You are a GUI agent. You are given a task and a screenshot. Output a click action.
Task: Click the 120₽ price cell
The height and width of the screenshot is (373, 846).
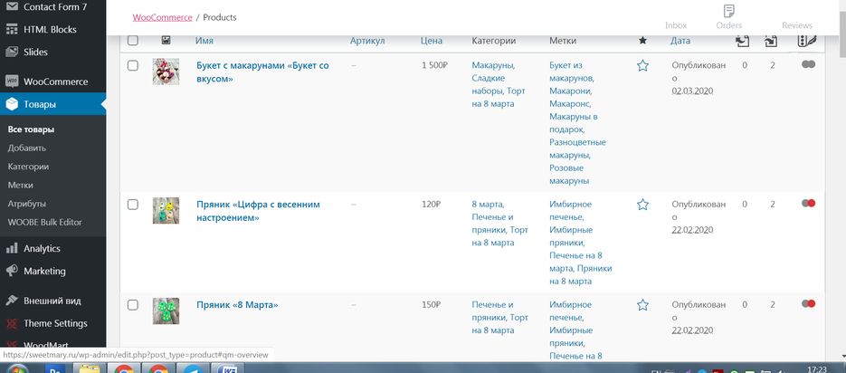pos(432,205)
